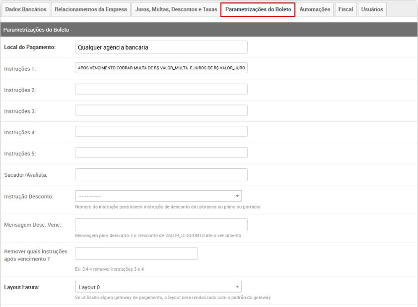418x307 pixels.
Task: Click the Sacador/Avalista input field
Action: pos(161,175)
